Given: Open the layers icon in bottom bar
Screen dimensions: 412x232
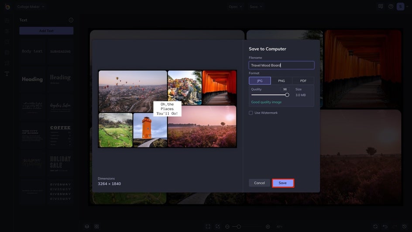Looking at the screenshot, I should (x=87, y=226).
